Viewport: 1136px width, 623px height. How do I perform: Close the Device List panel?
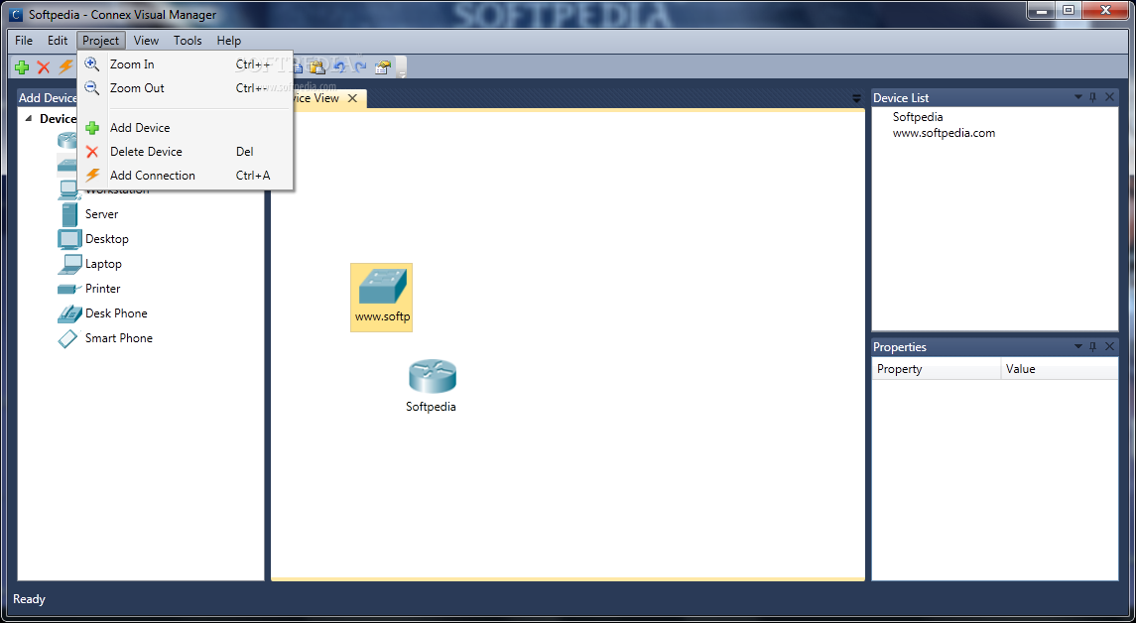[x=1109, y=97]
